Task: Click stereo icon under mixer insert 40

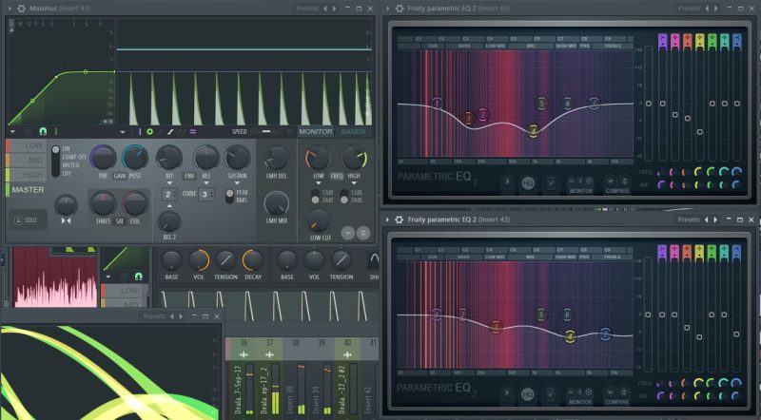Action: pos(347,354)
